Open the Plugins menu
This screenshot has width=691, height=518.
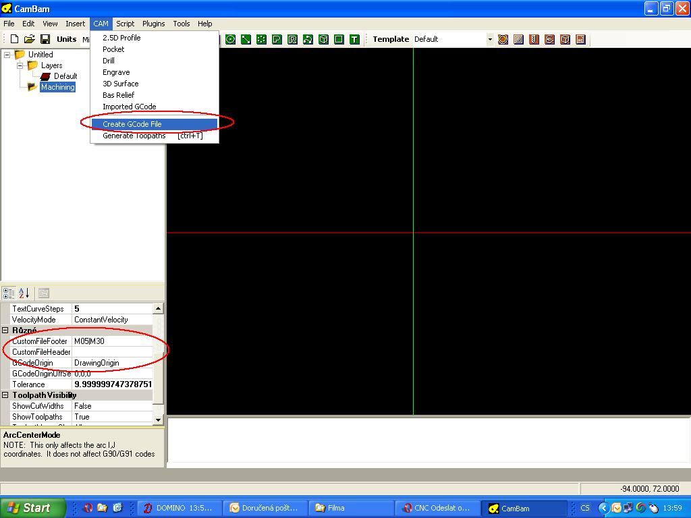pyautogui.click(x=153, y=24)
